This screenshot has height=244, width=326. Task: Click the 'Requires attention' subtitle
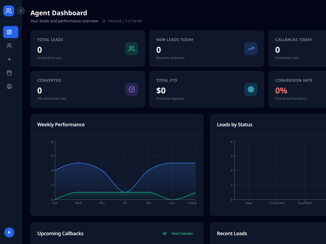point(170,58)
